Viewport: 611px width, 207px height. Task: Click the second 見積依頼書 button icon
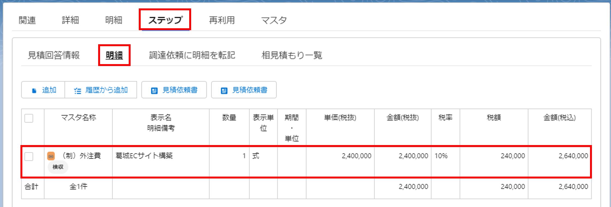[x=224, y=90]
